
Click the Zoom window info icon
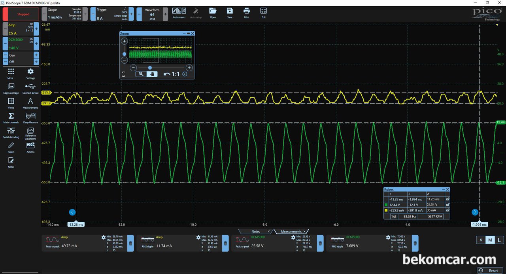click(x=185, y=74)
